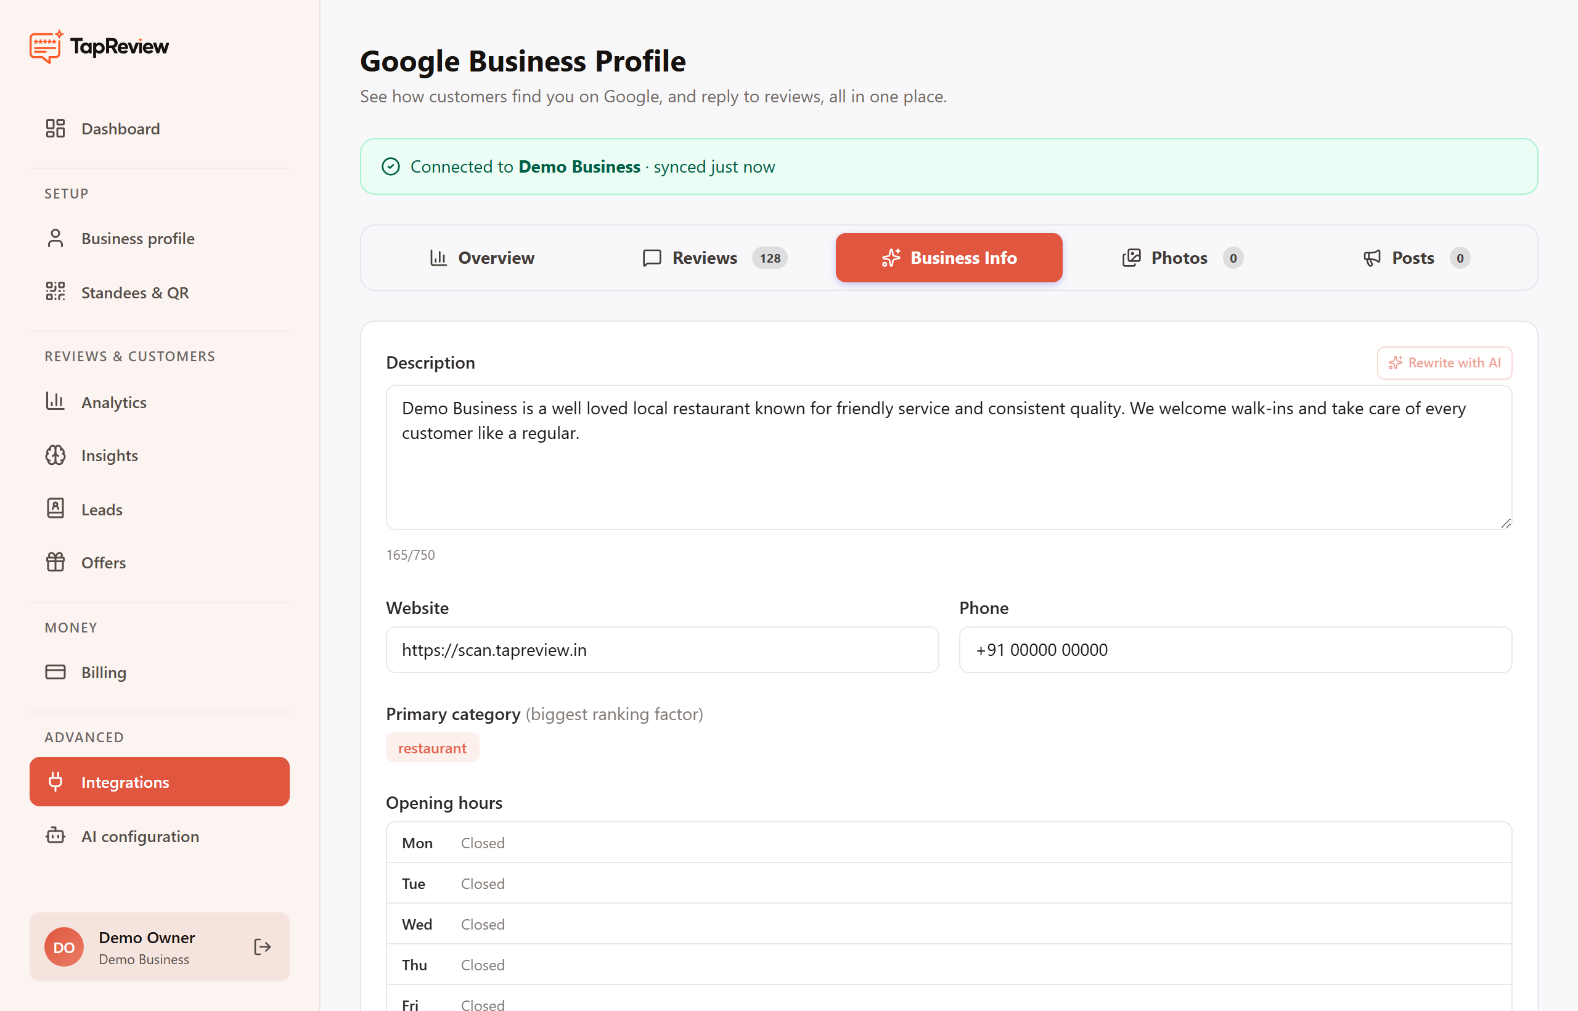Click the Reviews tab speech bubble icon

[652, 258]
